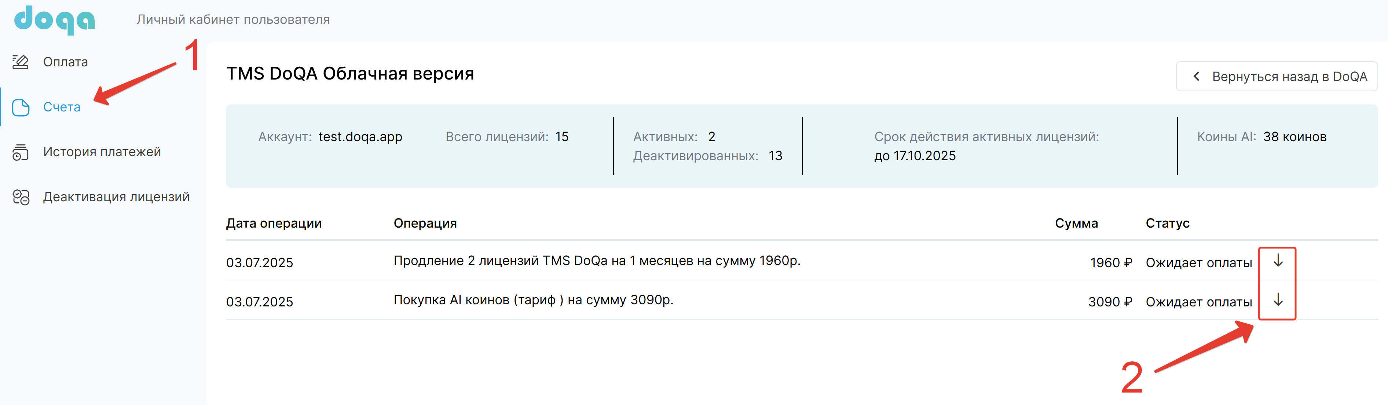Click 'Личный кабинет пользователя' header text
Image resolution: width=1388 pixels, height=405 pixels.
[x=233, y=20]
